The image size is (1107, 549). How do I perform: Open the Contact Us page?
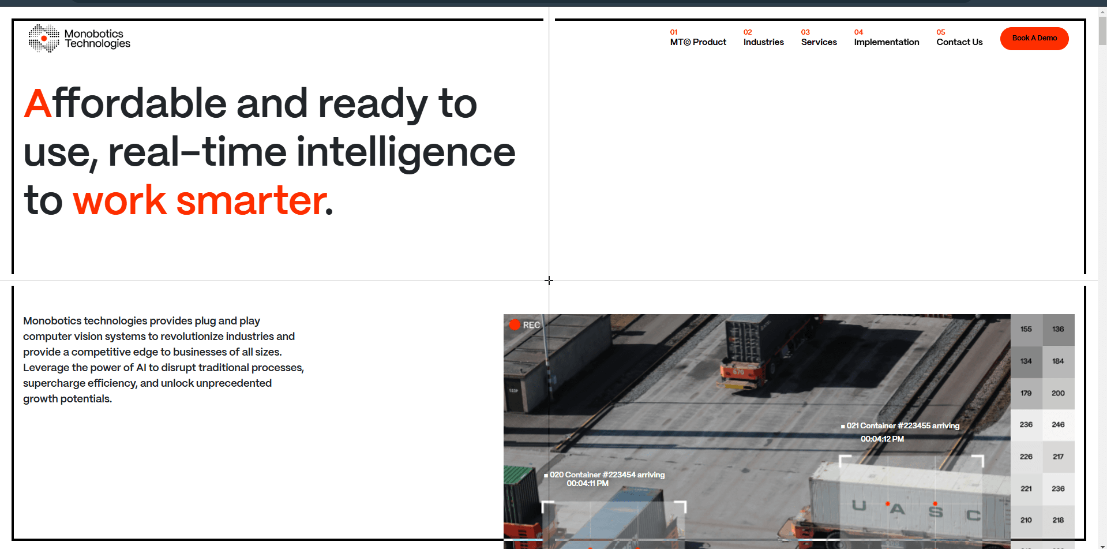click(x=959, y=42)
